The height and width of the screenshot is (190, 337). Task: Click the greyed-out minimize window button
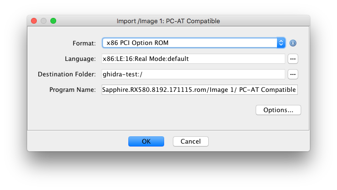pos(44,21)
